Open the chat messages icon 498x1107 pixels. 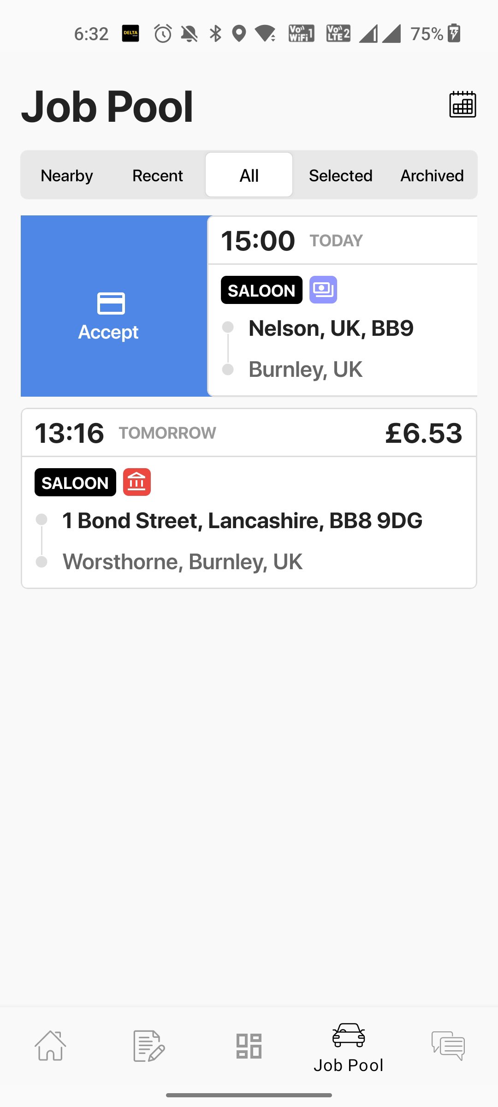[448, 1046]
